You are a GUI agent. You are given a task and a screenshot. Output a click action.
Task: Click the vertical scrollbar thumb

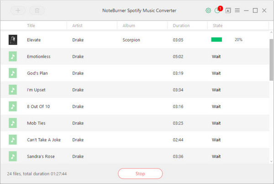271,60
